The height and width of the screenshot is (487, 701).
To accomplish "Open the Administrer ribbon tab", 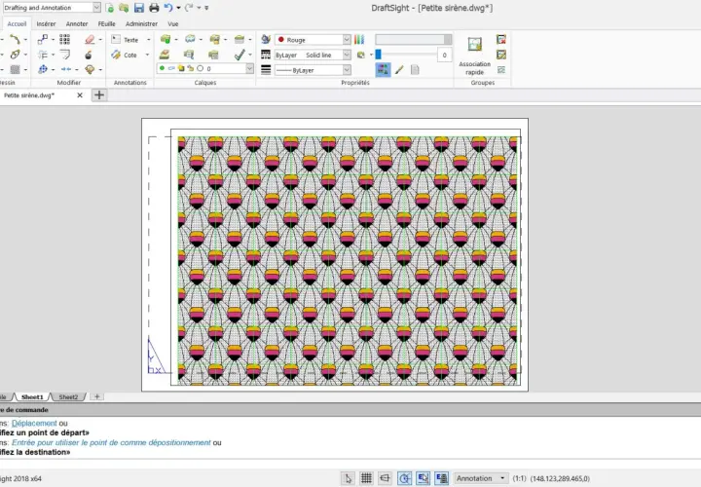I will (141, 23).
